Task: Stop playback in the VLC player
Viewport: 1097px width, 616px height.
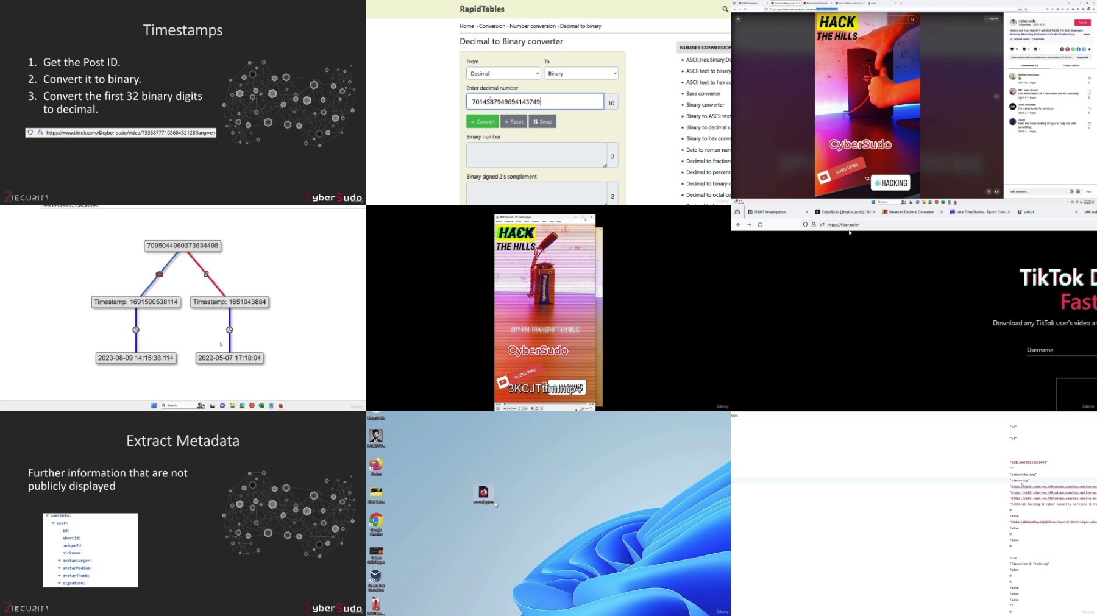Action: 509,408
